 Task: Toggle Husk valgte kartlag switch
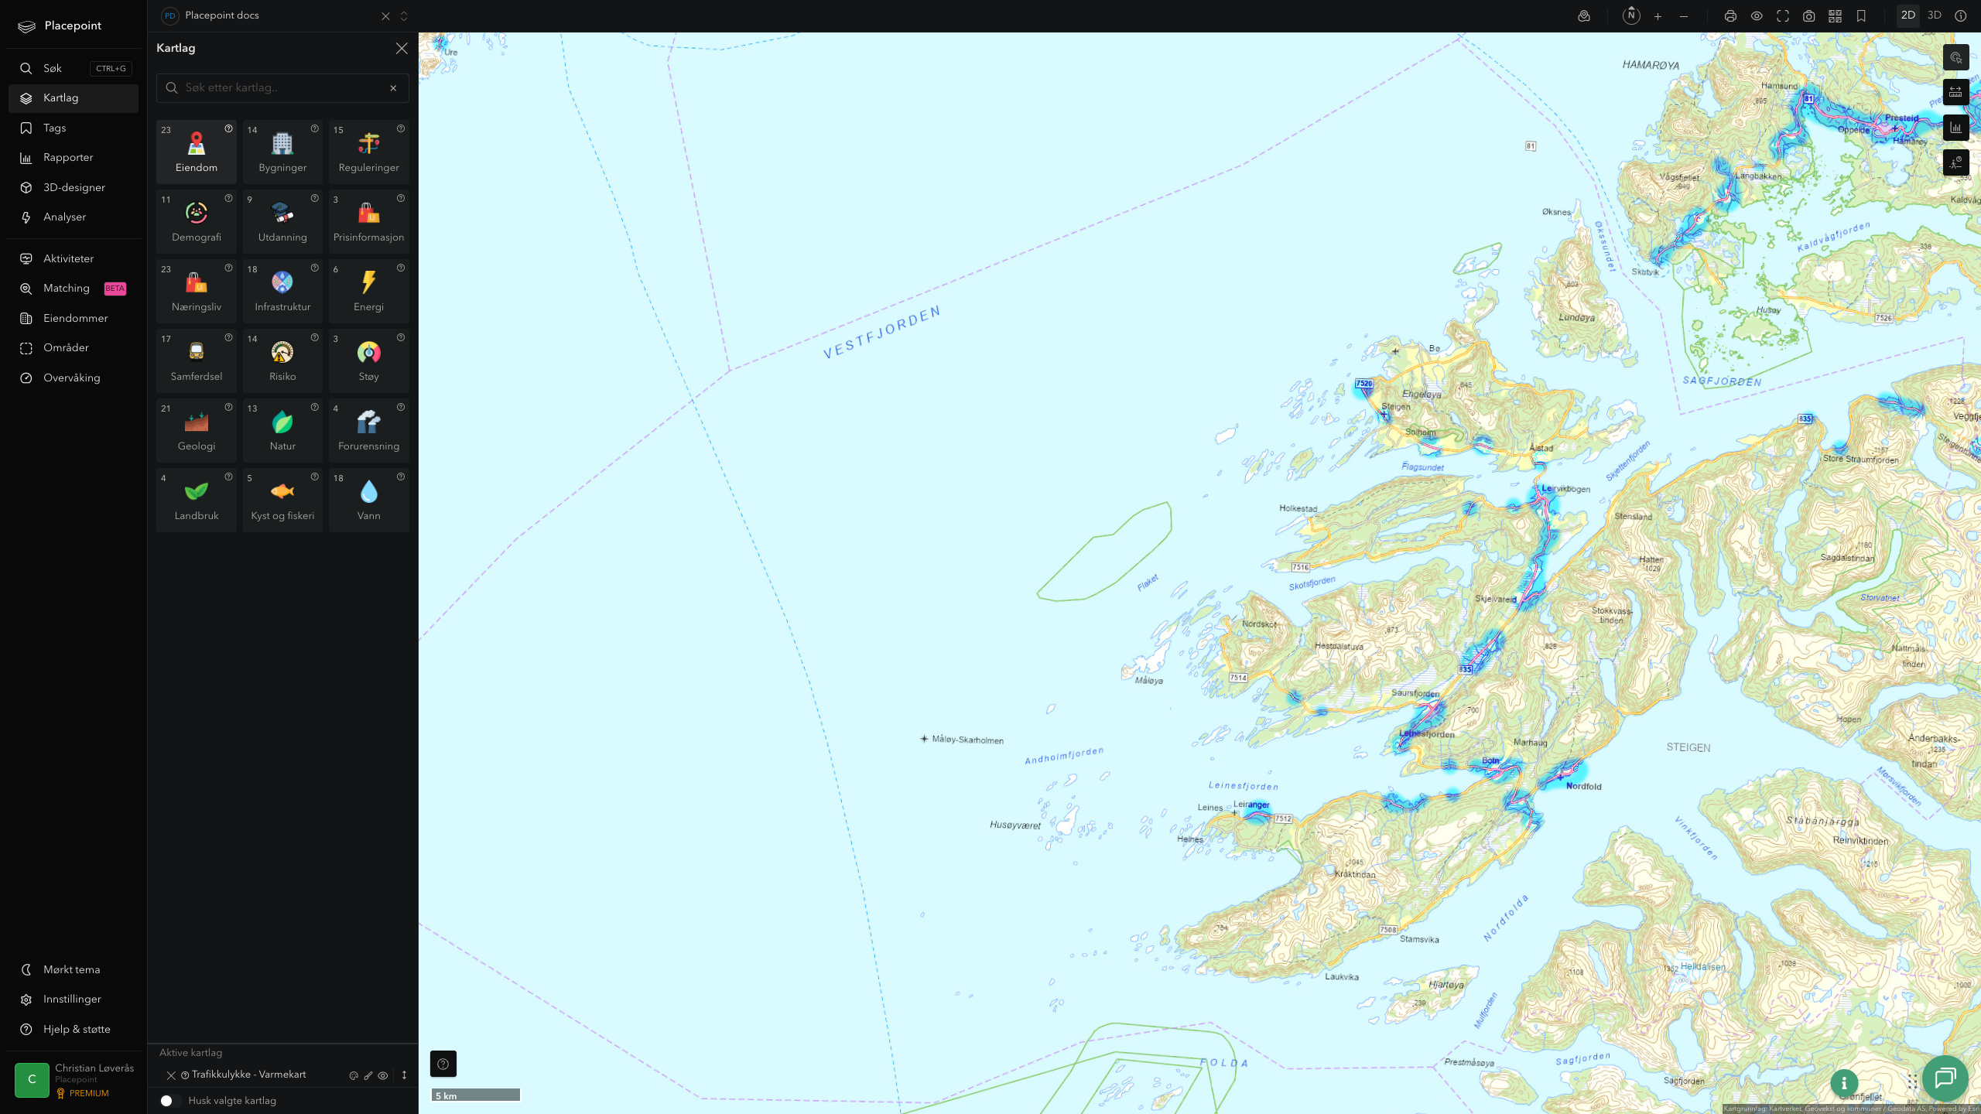[170, 1101]
